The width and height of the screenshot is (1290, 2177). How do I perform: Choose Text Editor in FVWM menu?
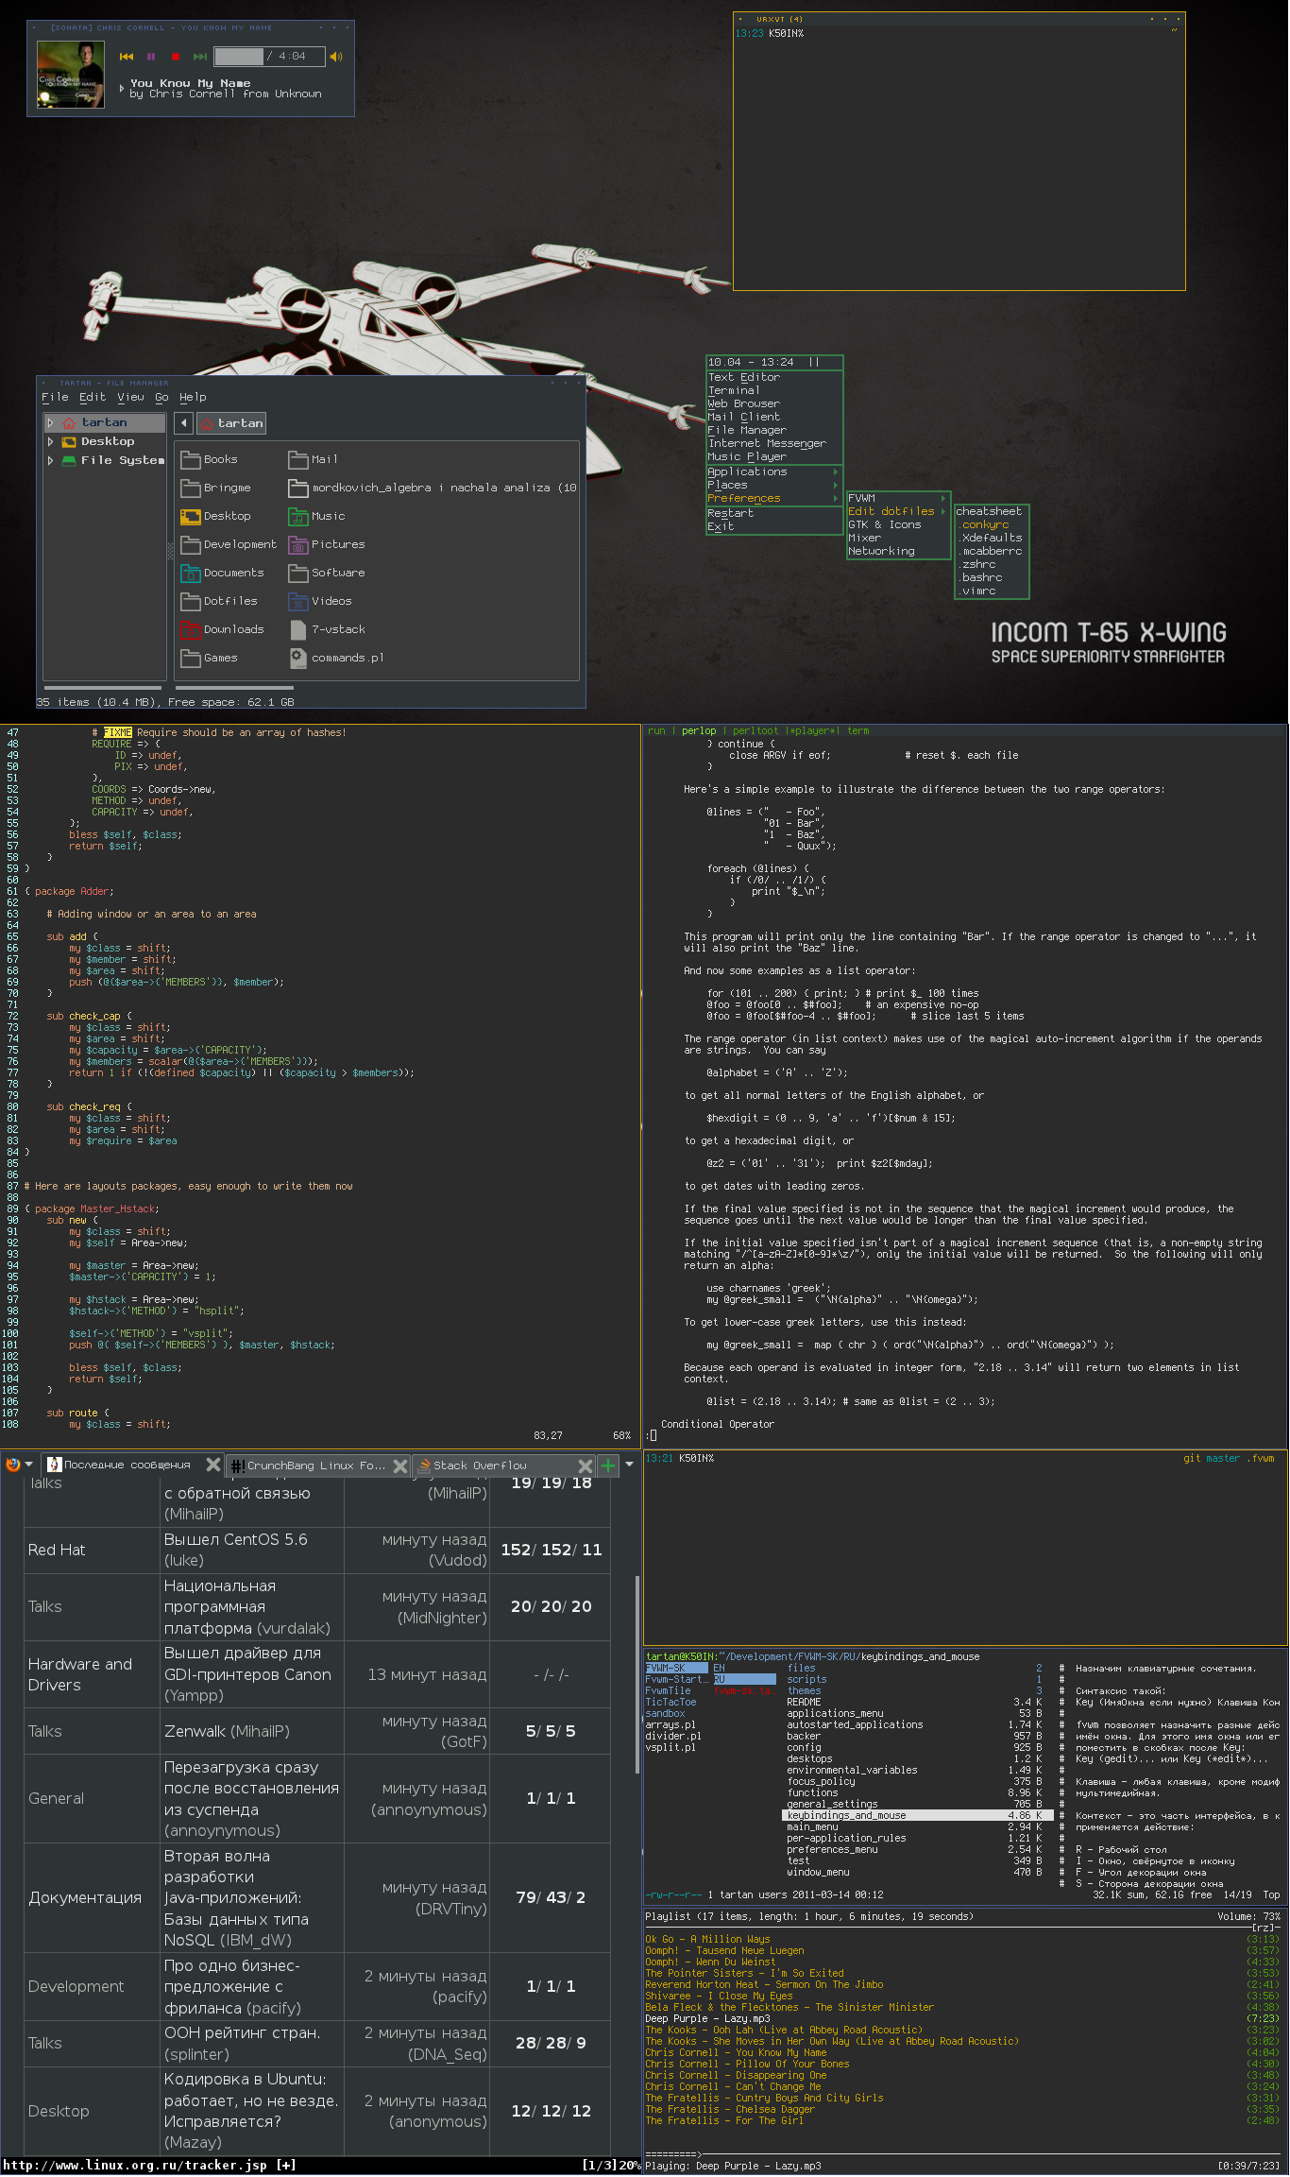pyautogui.click(x=774, y=378)
